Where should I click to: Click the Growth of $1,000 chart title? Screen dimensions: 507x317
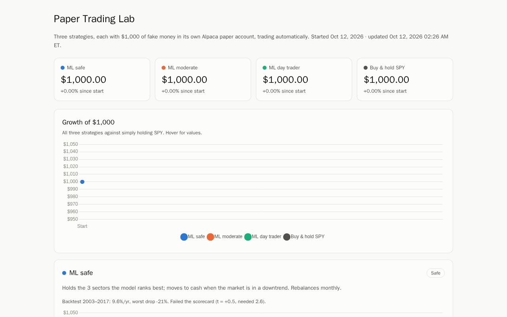88,122
